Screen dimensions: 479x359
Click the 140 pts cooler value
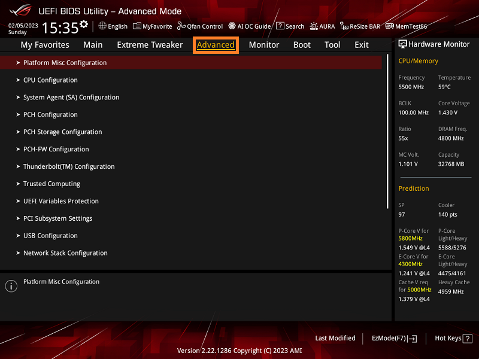[x=447, y=215]
